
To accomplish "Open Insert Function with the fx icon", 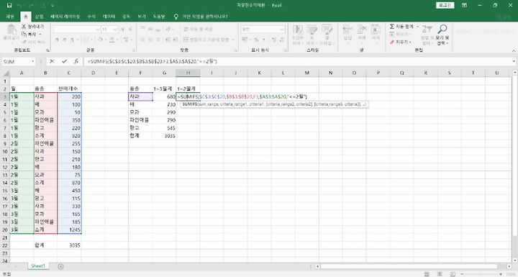I will click(76, 61).
